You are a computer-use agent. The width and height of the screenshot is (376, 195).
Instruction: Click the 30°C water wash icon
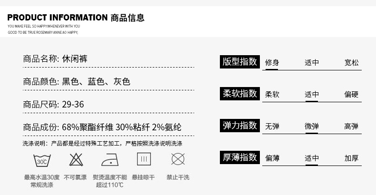tap(42, 160)
